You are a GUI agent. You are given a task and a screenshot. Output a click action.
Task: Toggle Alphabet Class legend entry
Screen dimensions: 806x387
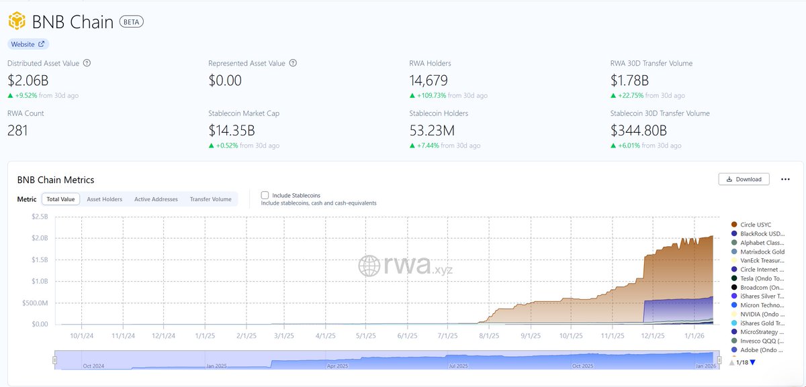[x=757, y=242]
